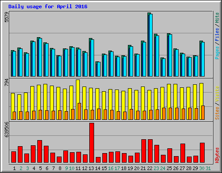Click day label 26 on the x-axis
Screen dimensions: 222x173
(176, 168)
